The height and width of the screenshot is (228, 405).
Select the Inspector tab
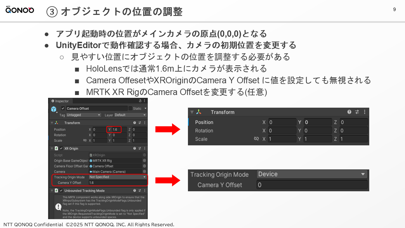coord(60,101)
